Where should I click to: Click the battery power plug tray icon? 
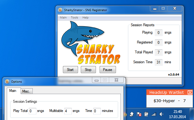[146, 114]
